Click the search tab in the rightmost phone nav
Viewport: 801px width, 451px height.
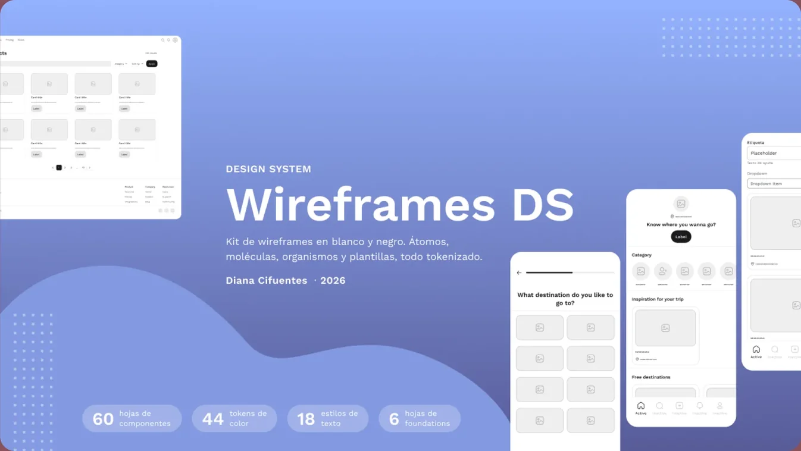pyautogui.click(x=774, y=352)
